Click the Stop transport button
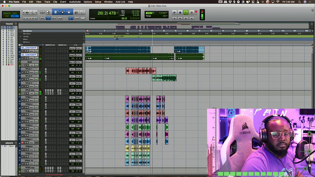 click(x=180, y=12)
